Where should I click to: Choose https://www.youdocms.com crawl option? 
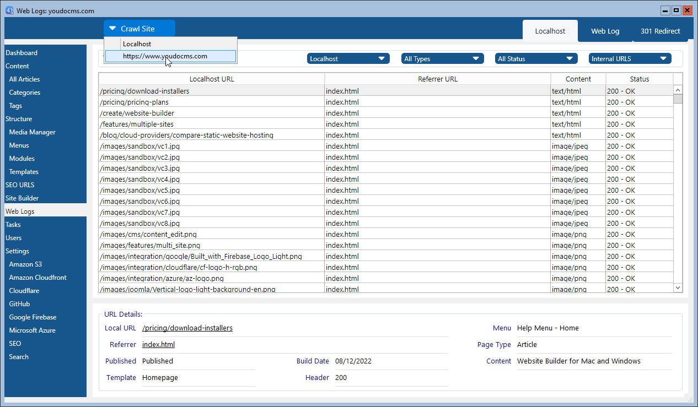[x=165, y=56]
